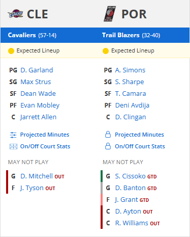Viewport: 190px width, 237px height.
Task: Open Trail Blazers On/Off Court Stats link
Action: 140,146
